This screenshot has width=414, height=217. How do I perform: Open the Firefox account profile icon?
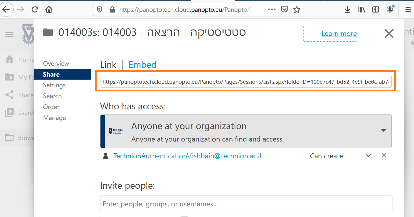(x=390, y=9)
